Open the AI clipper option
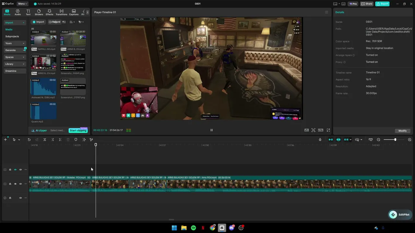 pos(39,130)
